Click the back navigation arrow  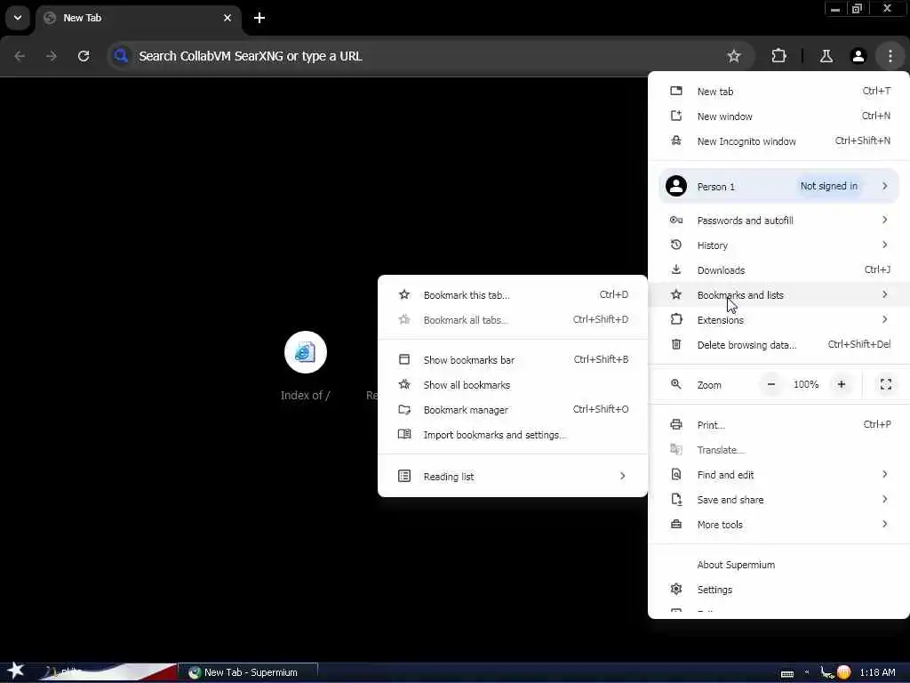pyautogui.click(x=20, y=56)
